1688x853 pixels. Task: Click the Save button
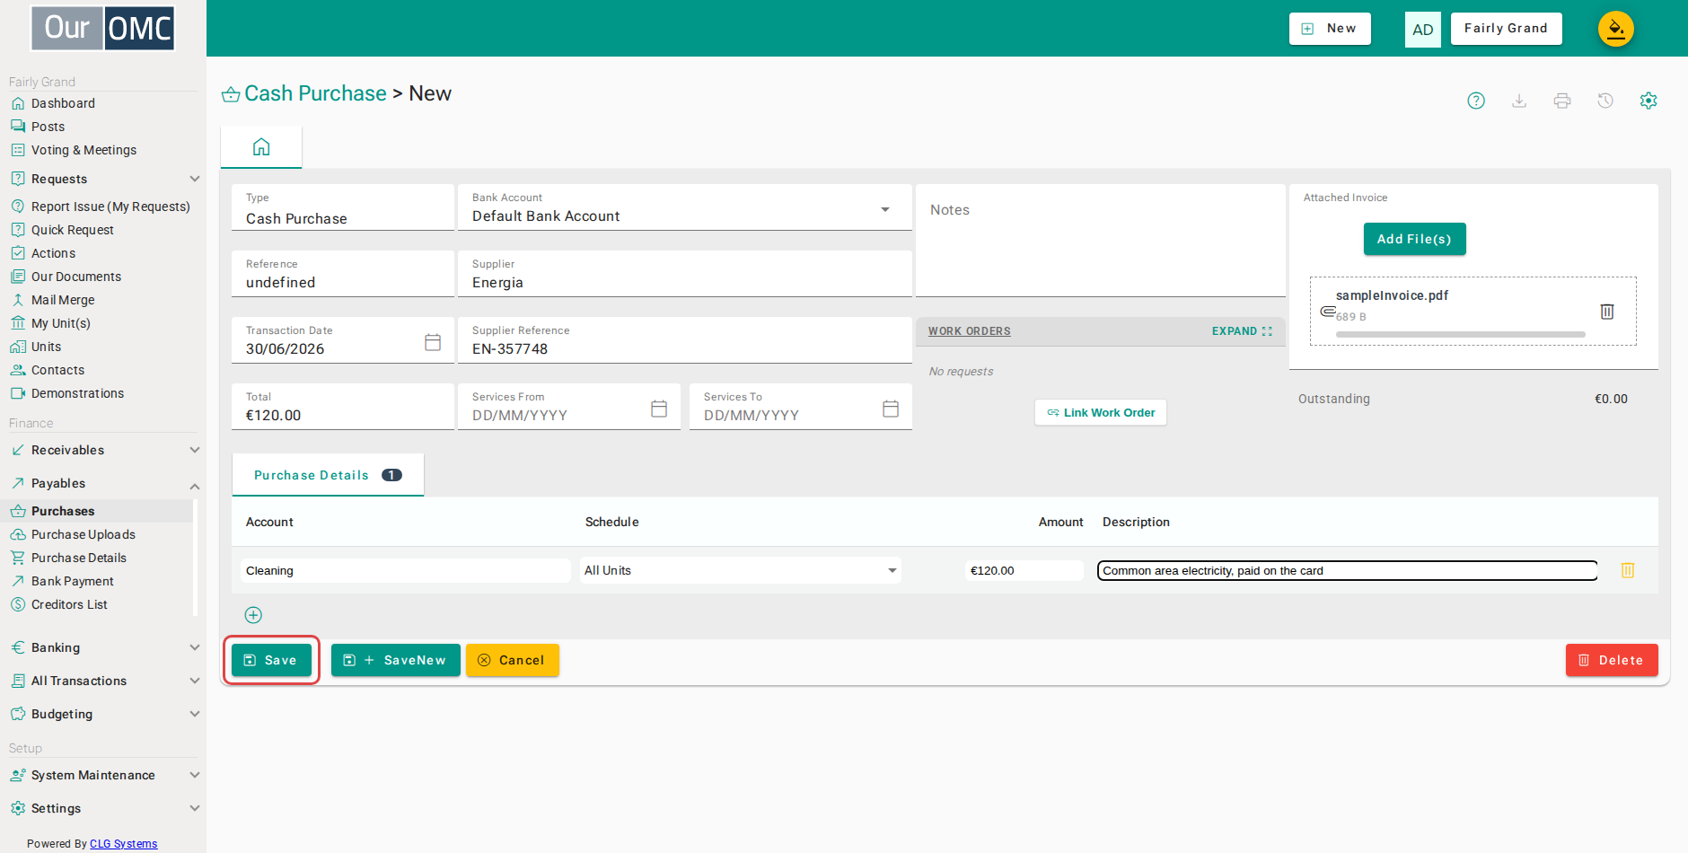[271, 660]
